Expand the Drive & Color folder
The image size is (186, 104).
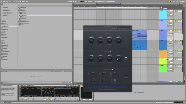(19, 9)
